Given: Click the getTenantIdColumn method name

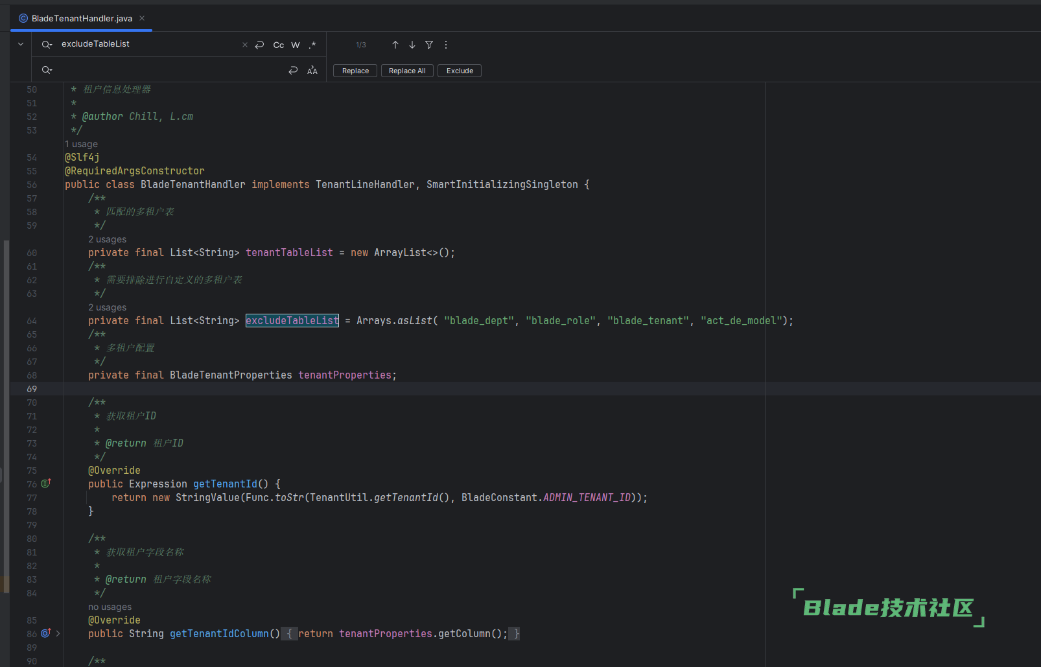Looking at the screenshot, I should [219, 634].
